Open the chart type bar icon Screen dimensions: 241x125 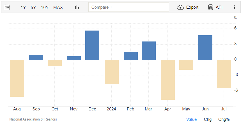(77, 7)
